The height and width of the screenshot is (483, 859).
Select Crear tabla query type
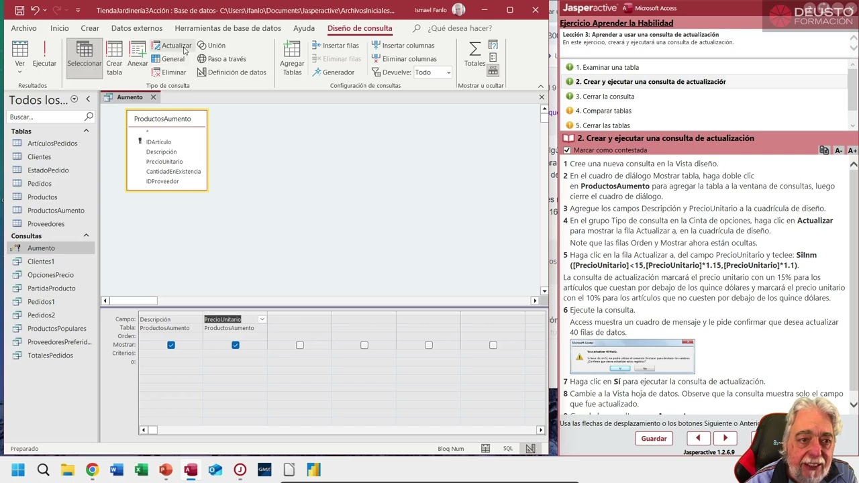114,58
